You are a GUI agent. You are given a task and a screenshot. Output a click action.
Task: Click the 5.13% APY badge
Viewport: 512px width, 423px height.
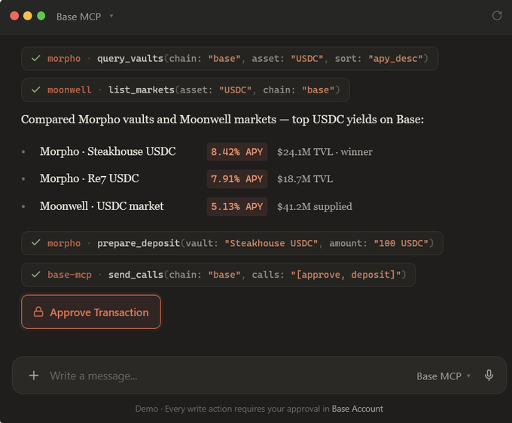pos(237,206)
